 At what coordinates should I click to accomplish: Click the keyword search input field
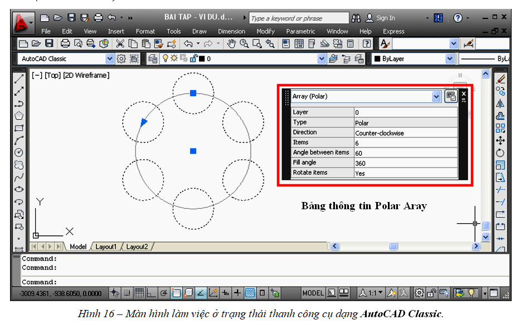(299, 18)
